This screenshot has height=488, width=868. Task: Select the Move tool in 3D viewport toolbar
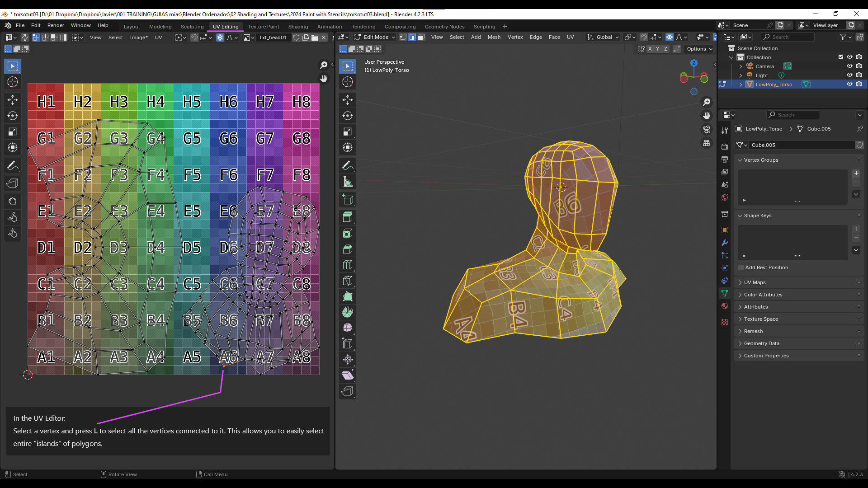pyautogui.click(x=348, y=100)
